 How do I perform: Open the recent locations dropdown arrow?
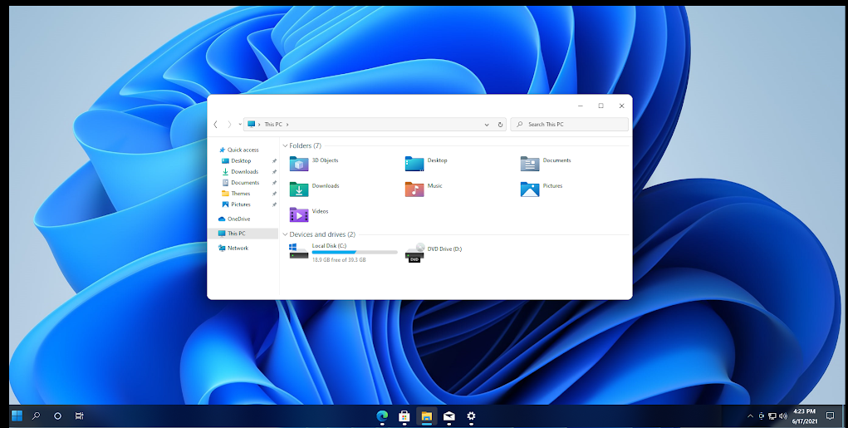click(240, 125)
